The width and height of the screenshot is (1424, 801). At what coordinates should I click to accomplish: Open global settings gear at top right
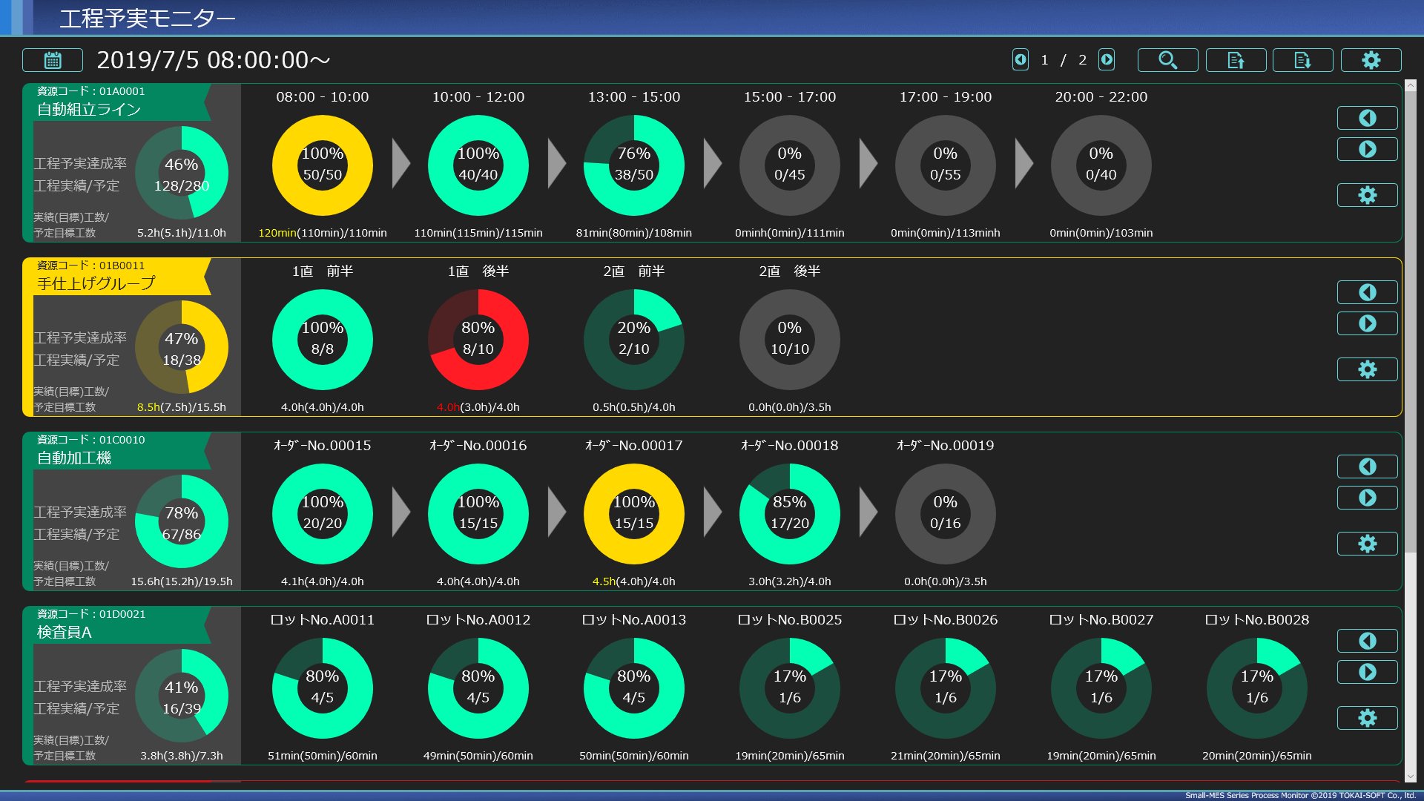tap(1371, 60)
